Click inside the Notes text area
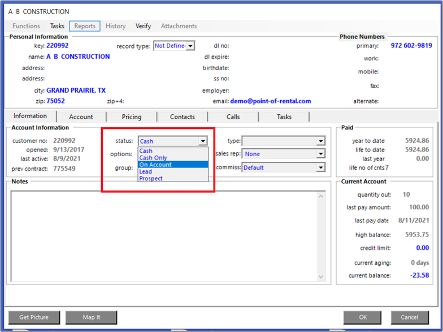The image size is (443, 332). (164, 235)
